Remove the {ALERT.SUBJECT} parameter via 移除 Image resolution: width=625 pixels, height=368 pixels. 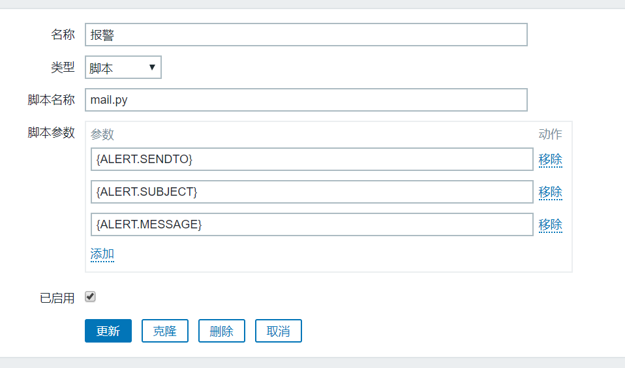[550, 192]
